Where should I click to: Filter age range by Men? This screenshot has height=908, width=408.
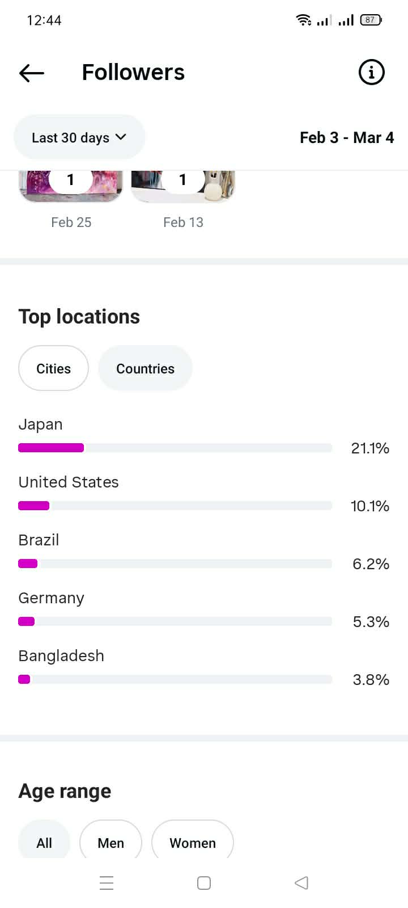tap(110, 842)
